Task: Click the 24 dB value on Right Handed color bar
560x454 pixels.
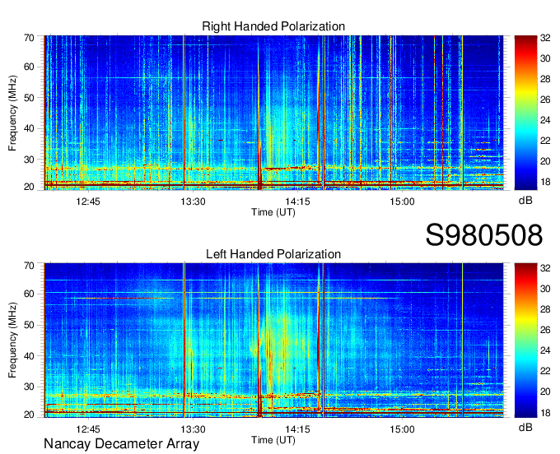Action: coord(545,120)
